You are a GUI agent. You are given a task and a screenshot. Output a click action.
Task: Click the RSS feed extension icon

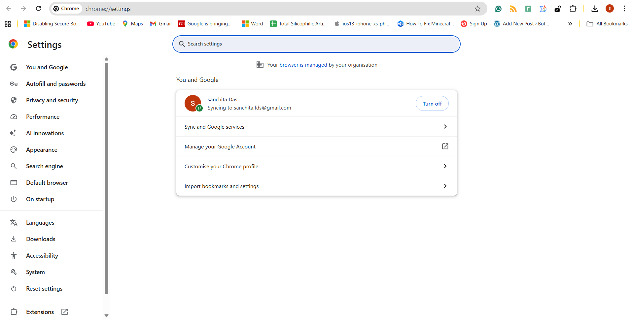[x=513, y=9]
